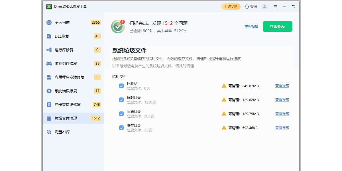
Task: Select the DLL修复 icon in sidebar
Action: 49,36
